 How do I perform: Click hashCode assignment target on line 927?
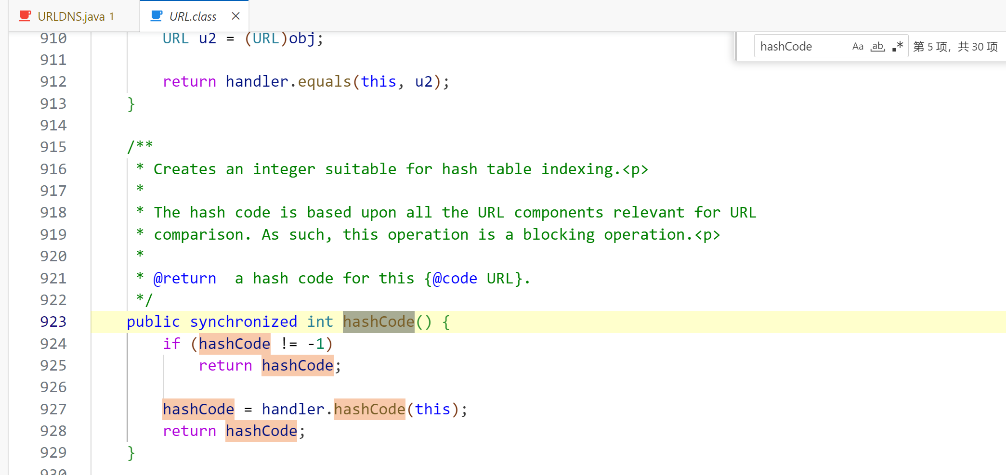pos(198,409)
